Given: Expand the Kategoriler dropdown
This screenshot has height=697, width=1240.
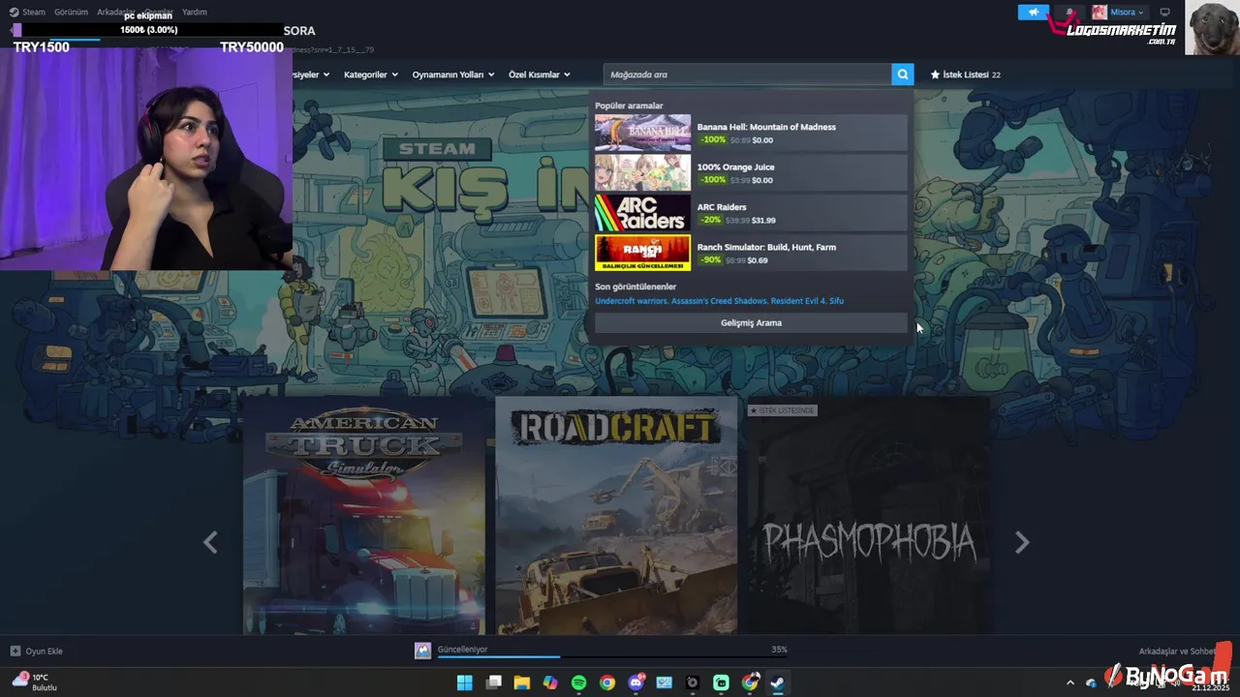Looking at the screenshot, I should point(371,75).
